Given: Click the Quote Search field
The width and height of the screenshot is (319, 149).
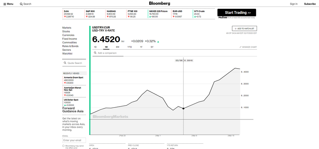Looking at the screenshot, I should pyautogui.click(x=74, y=63).
